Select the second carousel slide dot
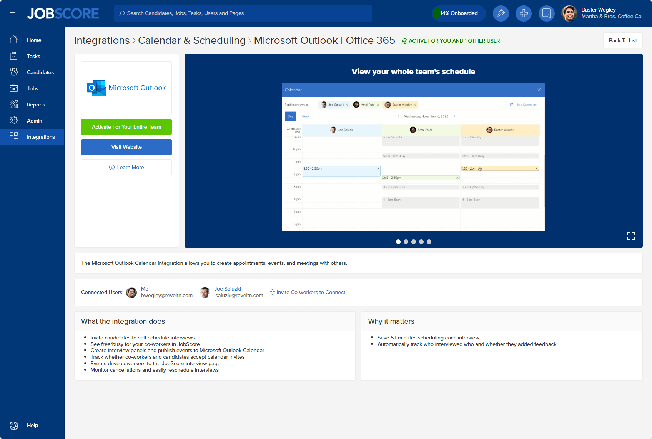Viewport: 652px width, 439px height. pos(406,242)
